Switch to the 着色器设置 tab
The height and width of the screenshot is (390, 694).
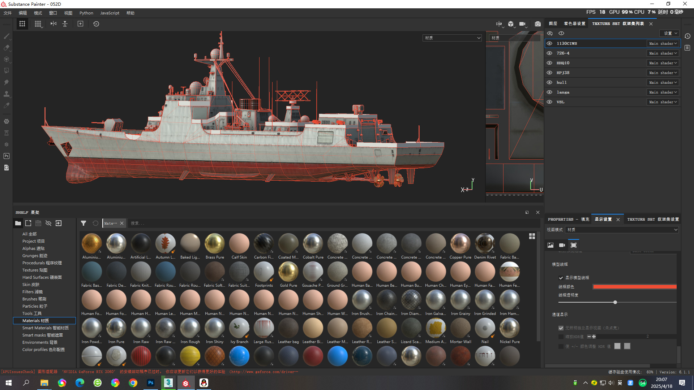[x=574, y=24]
